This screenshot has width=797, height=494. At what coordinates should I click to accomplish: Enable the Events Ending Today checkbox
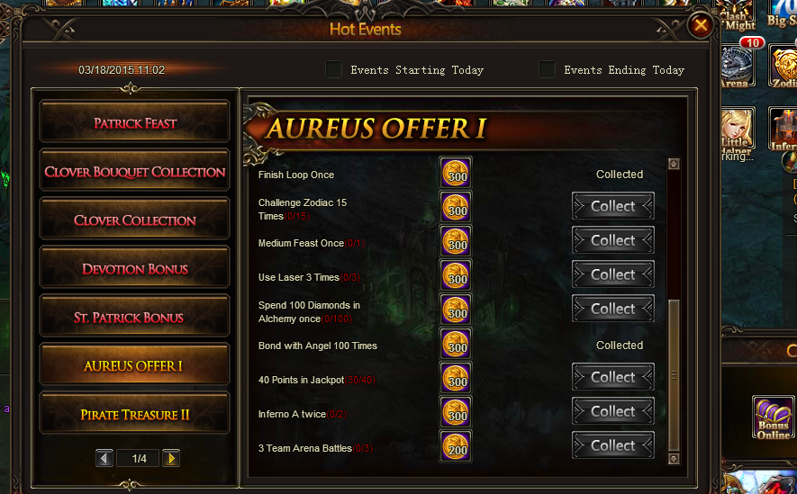point(548,69)
